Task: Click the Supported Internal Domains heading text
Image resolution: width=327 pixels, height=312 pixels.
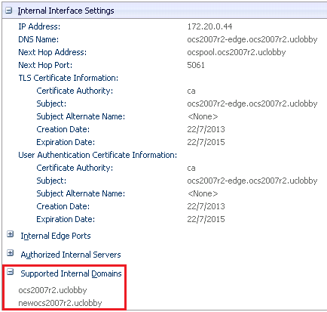Action: [71, 273]
